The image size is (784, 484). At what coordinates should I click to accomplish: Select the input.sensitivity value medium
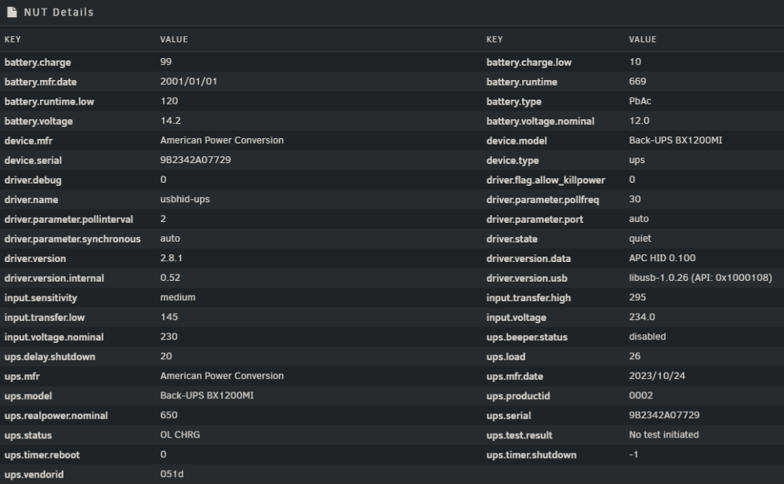[177, 297]
